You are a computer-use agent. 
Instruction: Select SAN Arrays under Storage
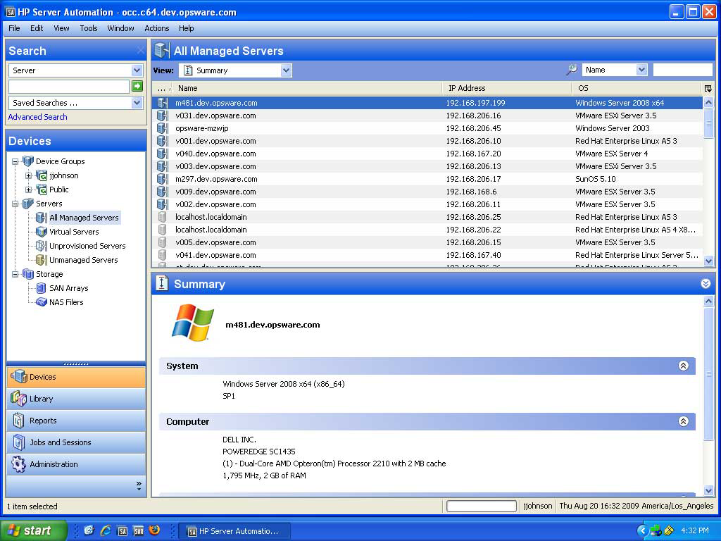point(68,288)
